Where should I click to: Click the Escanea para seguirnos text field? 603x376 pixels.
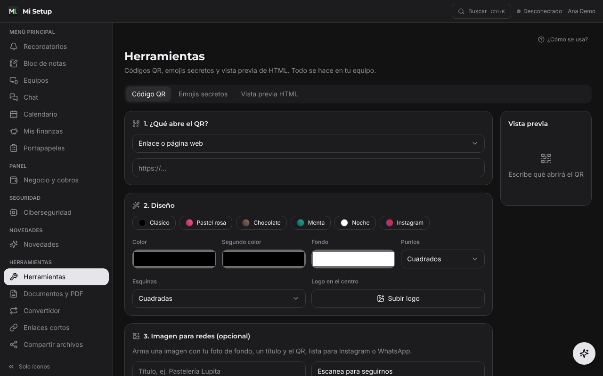coord(398,369)
